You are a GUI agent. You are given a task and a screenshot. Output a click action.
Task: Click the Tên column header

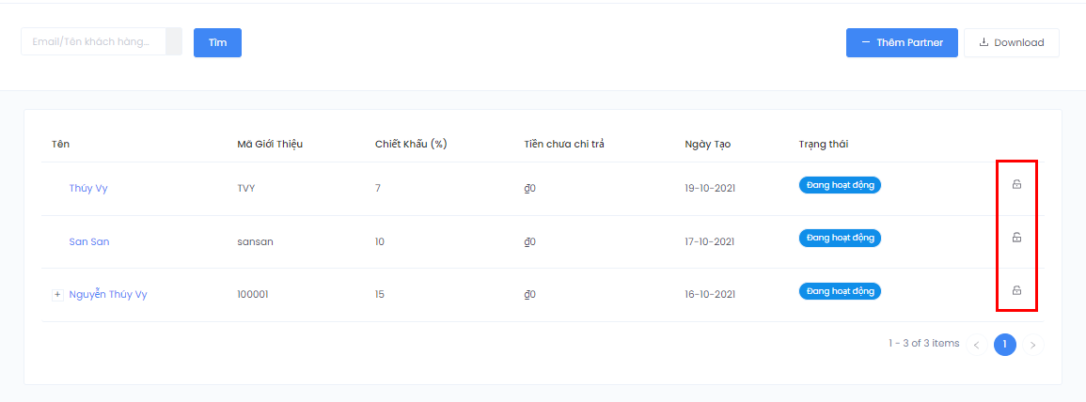pyautogui.click(x=61, y=144)
